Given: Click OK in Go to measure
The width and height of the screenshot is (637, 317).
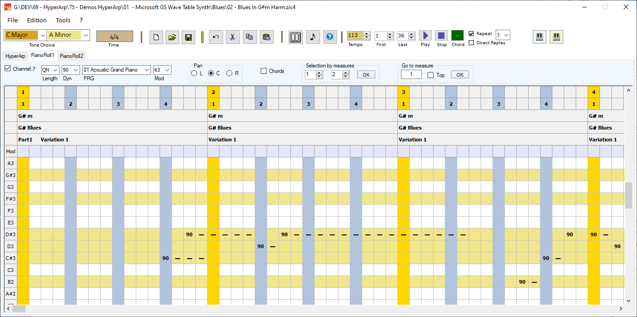Looking at the screenshot, I should coord(460,75).
